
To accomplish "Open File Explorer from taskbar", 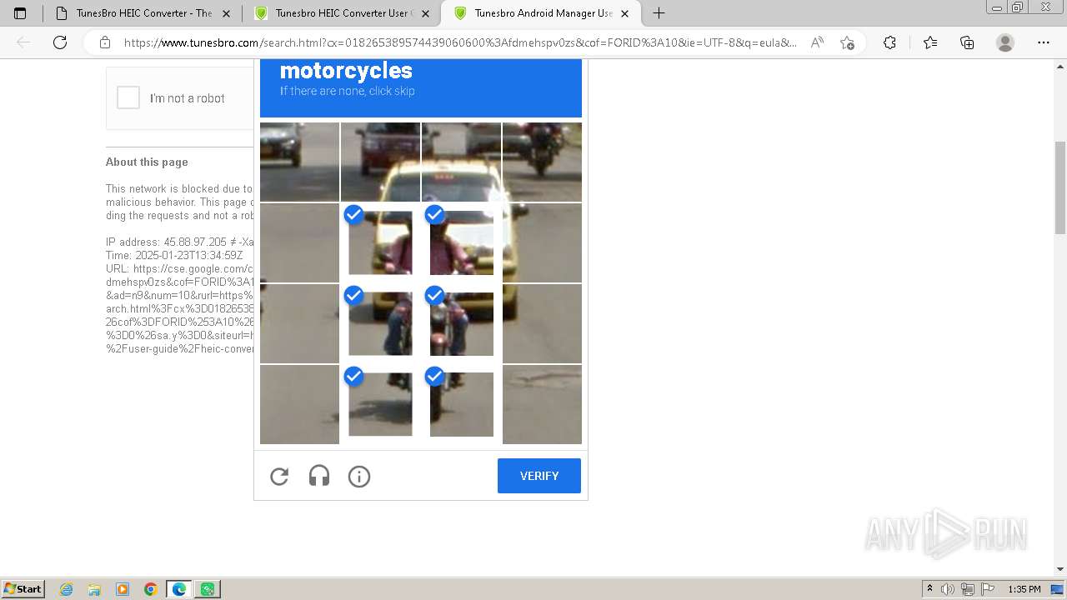I will click(94, 589).
